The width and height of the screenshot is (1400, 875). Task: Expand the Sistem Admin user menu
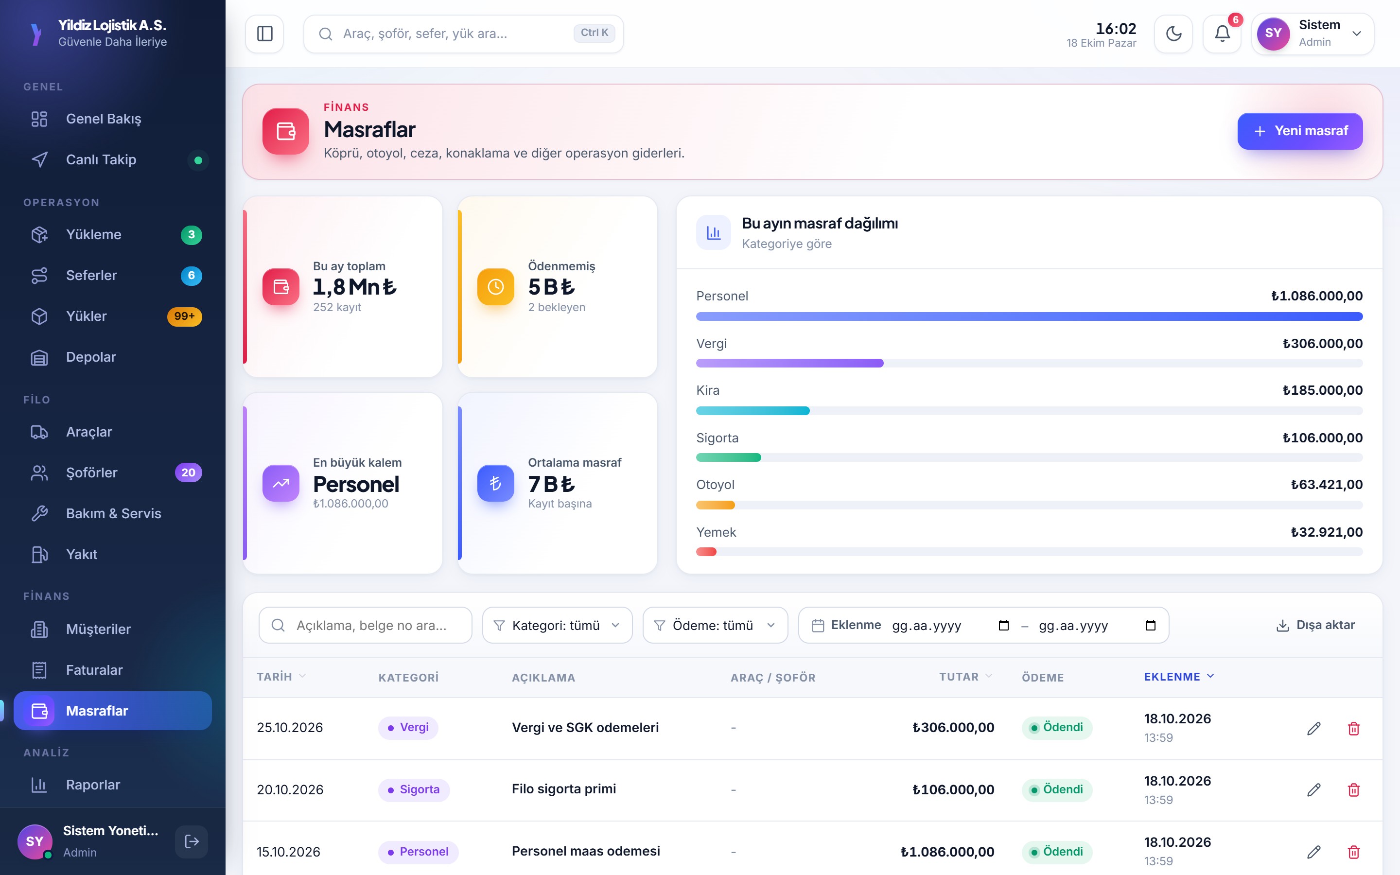coord(1312,34)
